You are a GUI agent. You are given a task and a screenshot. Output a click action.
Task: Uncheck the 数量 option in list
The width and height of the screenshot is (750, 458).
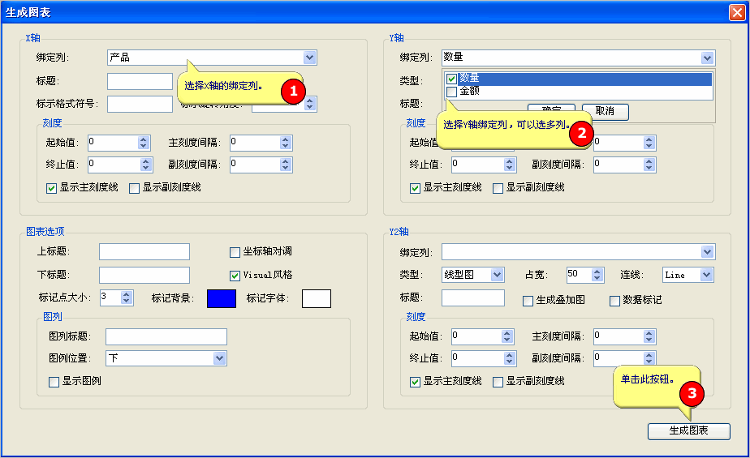452,79
